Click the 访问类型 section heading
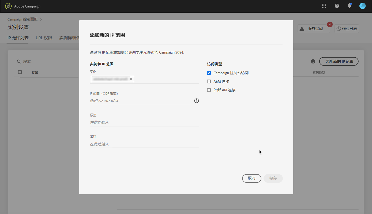This screenshot has width=372, height=214. tap(215, 64)
